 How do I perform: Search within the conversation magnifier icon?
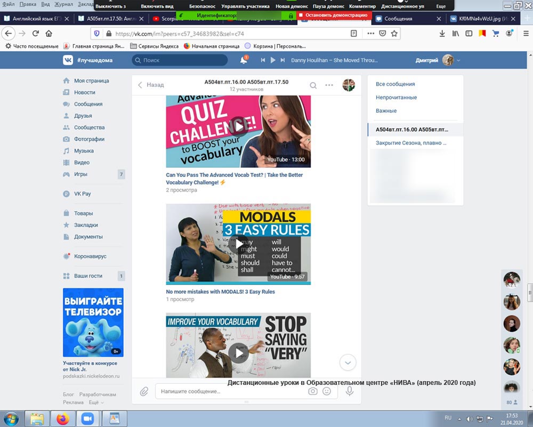pos(313,85)
